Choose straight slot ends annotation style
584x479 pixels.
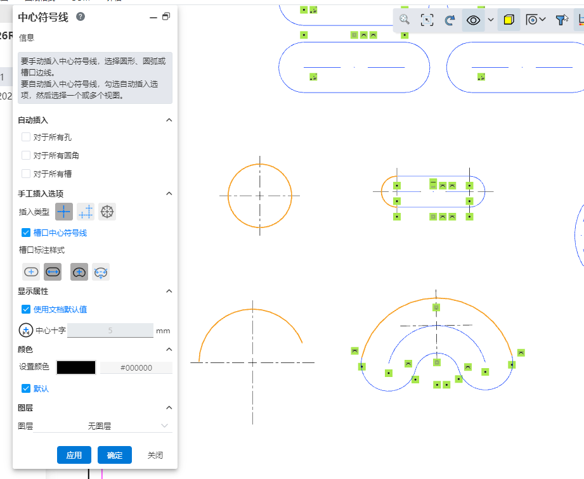click(x=53, y=272)
